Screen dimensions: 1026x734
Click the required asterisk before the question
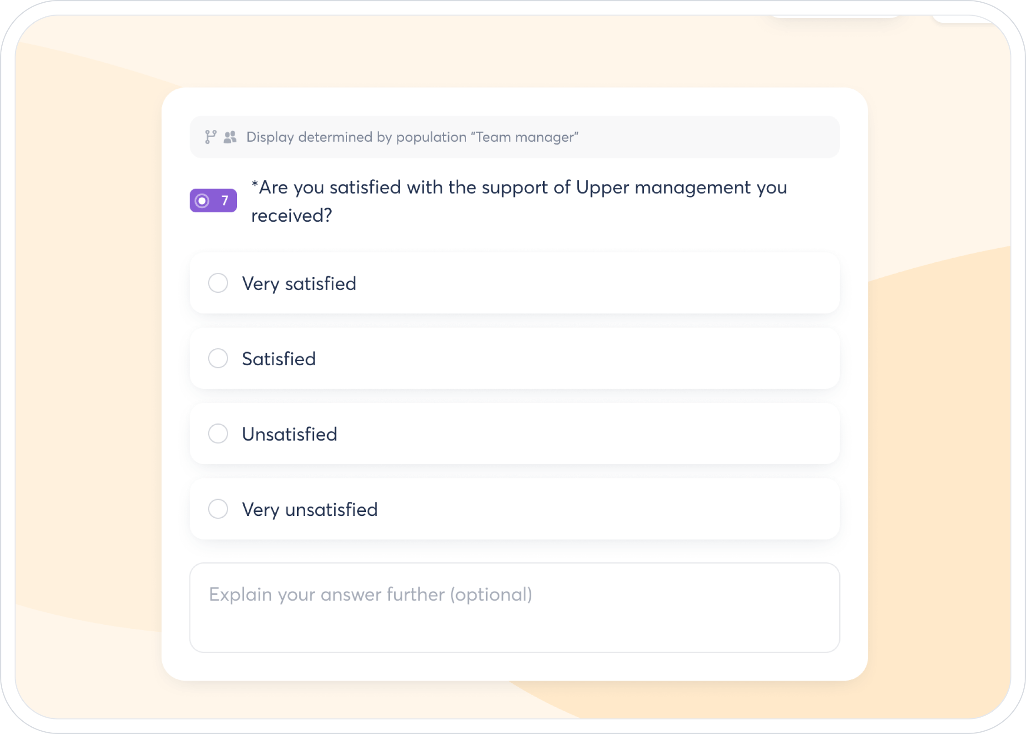255,184
